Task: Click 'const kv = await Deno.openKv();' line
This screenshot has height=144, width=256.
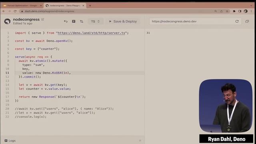Action: 44,41
